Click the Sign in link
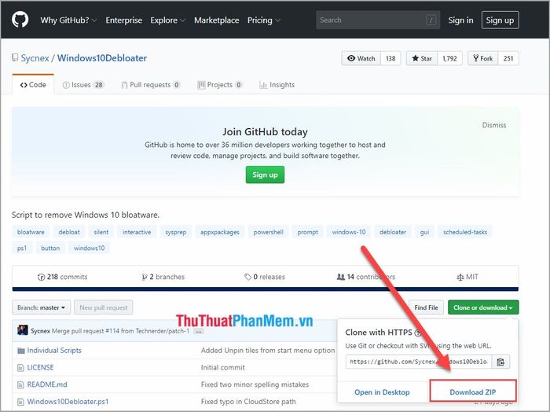 (x=460, y=20)
